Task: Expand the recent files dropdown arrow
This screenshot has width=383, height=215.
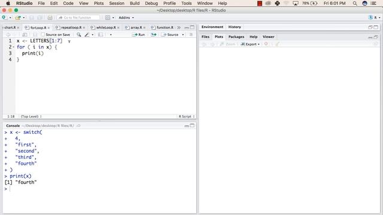Action: (x=24, y=18)
